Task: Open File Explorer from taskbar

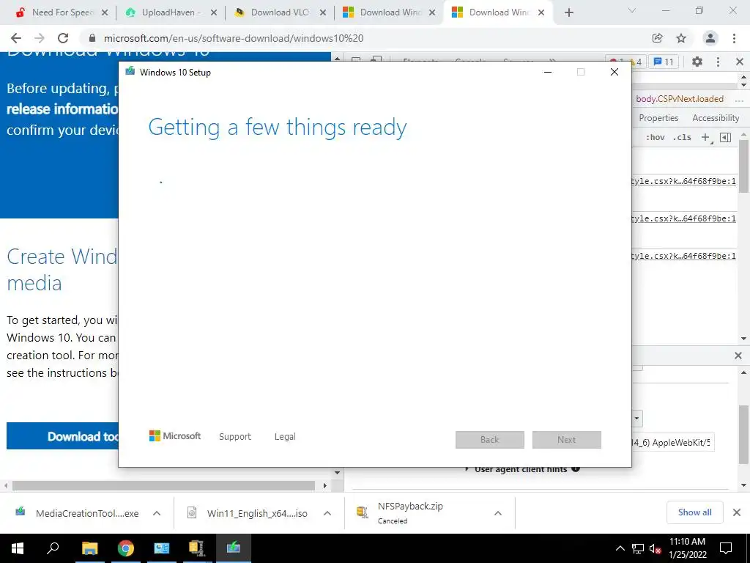Action: [89, 548]
